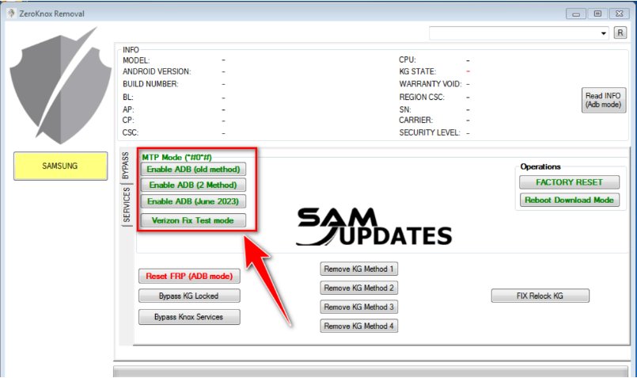Run Verizon Fix Test mode
Viewport: 637px width, 378px height.
(x=193, y=220)
